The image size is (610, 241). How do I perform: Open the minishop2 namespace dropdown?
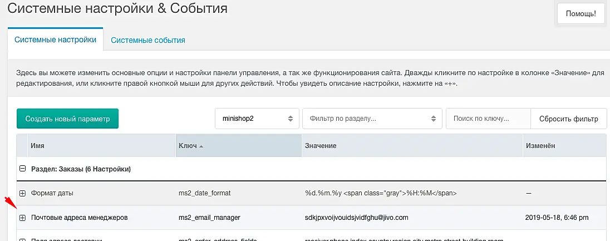[x=257, y=119]
